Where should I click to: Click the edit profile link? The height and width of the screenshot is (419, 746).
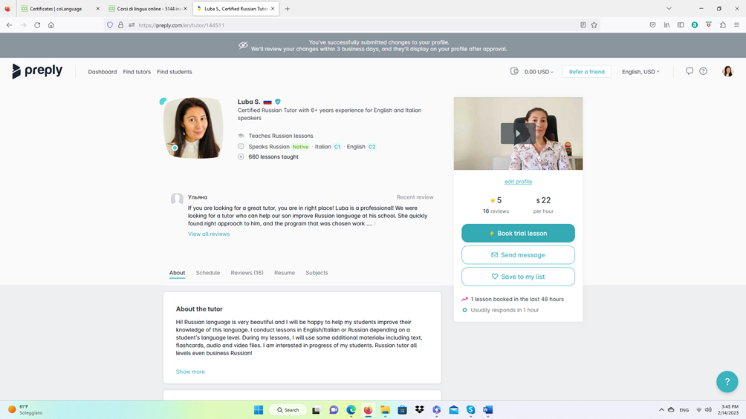click(x=518, y=182)
